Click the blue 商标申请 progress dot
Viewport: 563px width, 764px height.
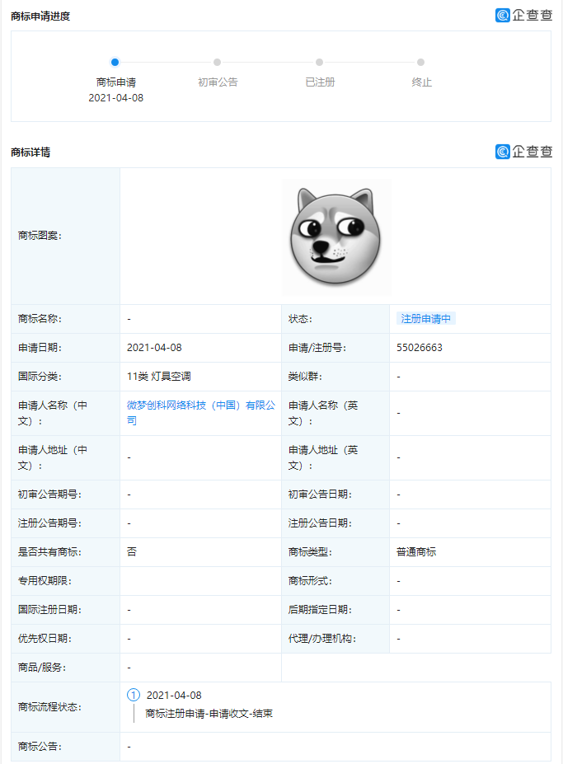click(x=115, y=62)
